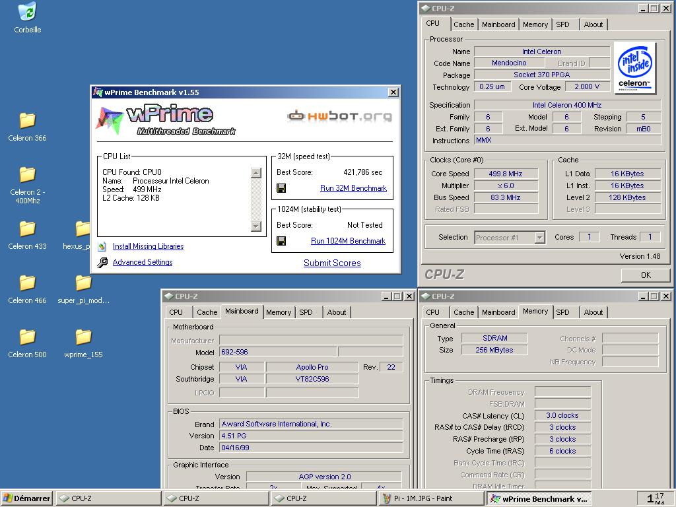Open About tab in top CPU-Z window
This screenshot has height=507, width=676.
coord(593,24)
